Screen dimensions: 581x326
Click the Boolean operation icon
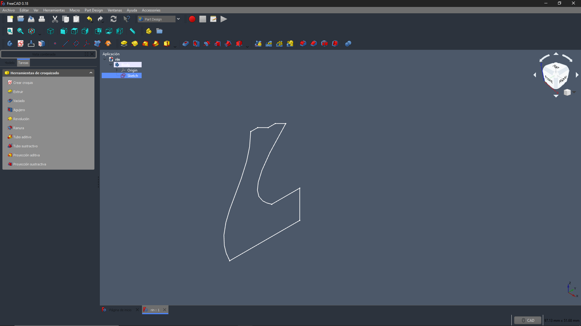point(348,43)
